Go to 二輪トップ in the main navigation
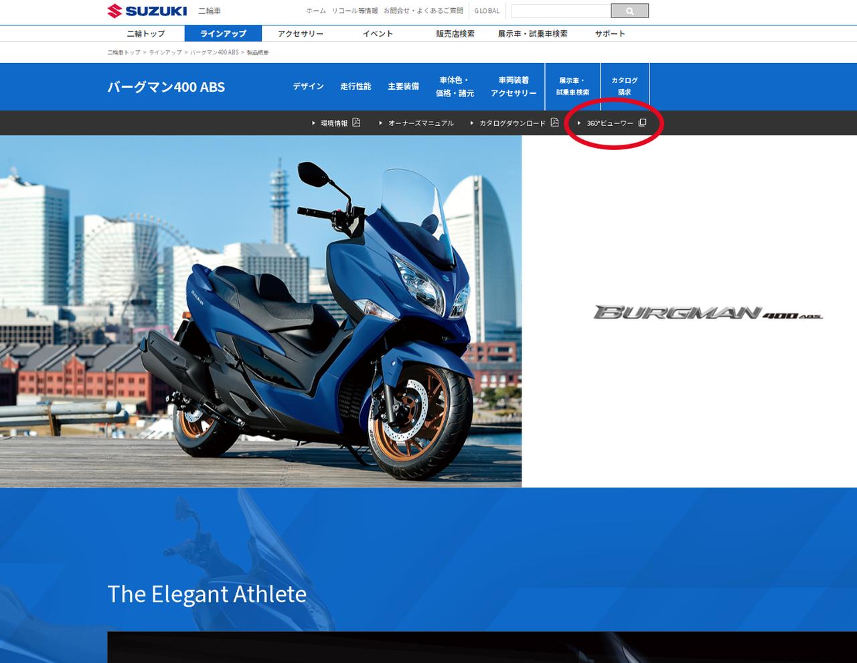 tap(146, 33)
